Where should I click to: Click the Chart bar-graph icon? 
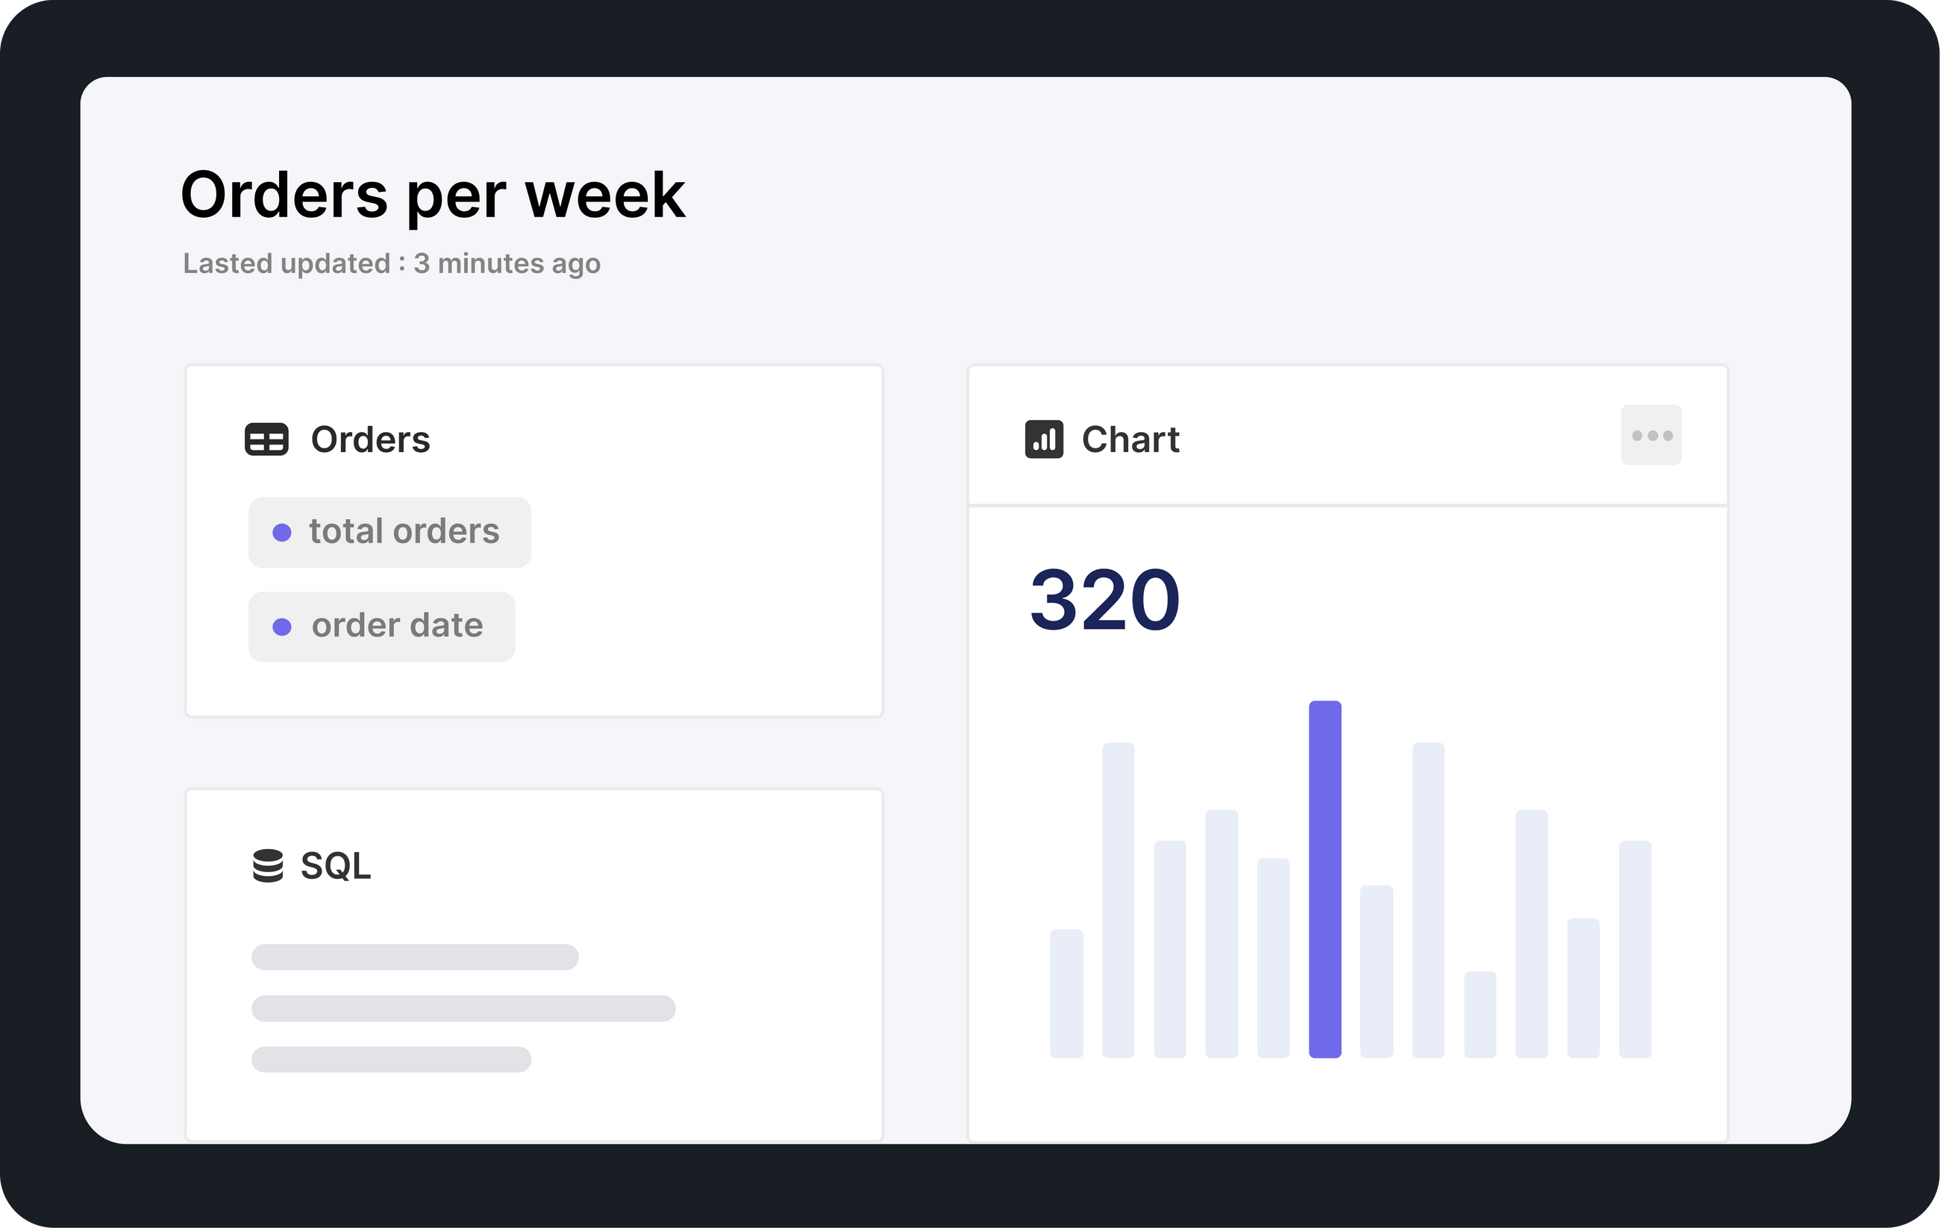[x=1043, y=440]
